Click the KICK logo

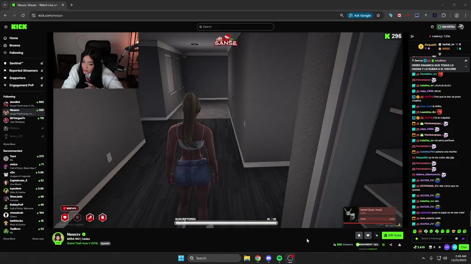point(19,27)
